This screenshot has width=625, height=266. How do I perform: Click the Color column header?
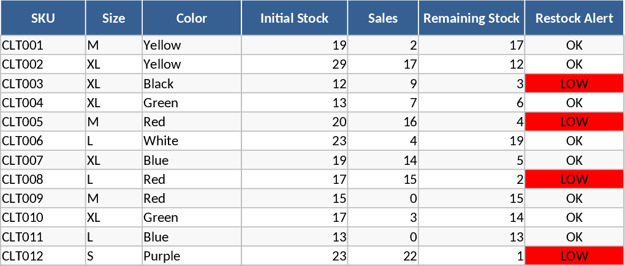pos(192,18)
